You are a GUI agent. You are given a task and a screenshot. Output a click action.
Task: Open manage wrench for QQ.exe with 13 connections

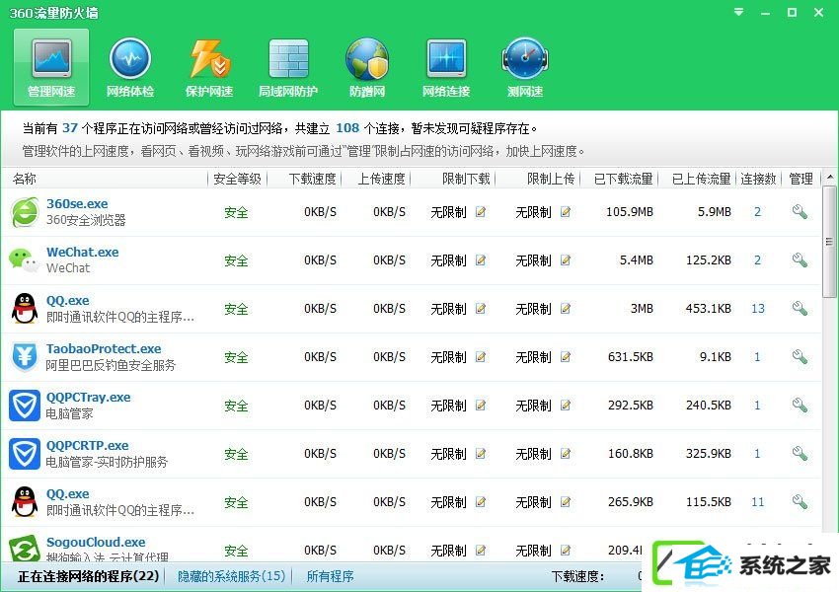(x=800, y=309)
